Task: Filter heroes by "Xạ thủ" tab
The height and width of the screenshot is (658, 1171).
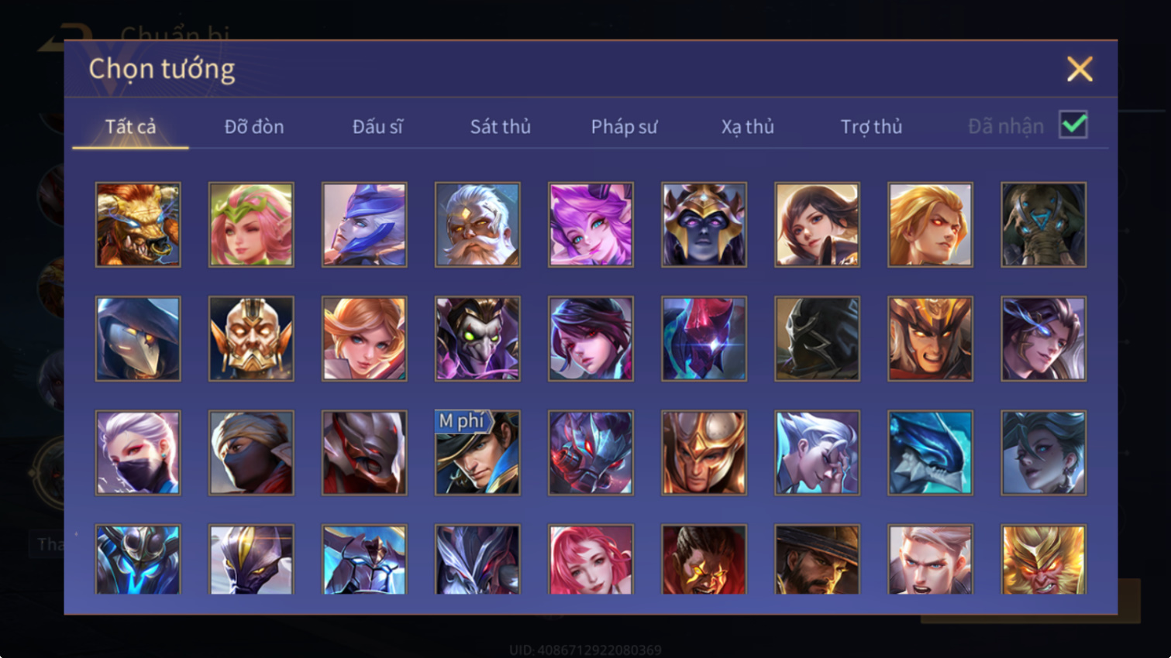Action: (747, 126)
